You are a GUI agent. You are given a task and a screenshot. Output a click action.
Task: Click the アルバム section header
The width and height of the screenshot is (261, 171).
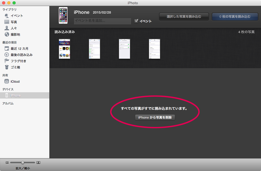(x=8, y=103)
